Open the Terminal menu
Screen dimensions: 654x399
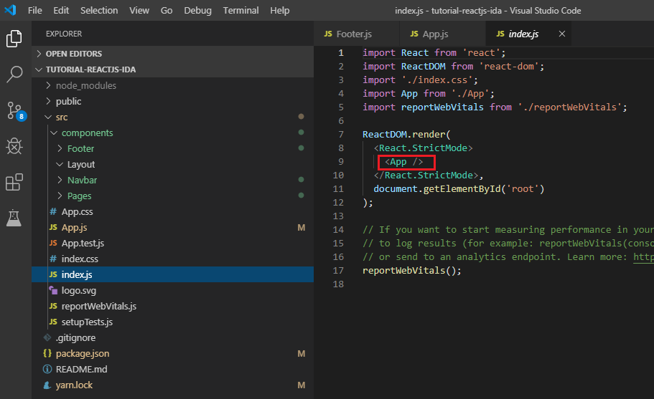[240, 11]
